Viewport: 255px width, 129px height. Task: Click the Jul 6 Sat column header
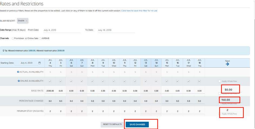[x=71, y=63]
